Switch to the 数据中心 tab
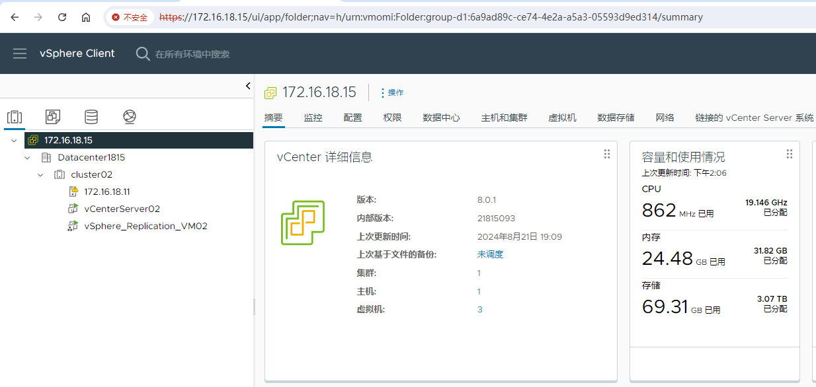 pos(441,118)
